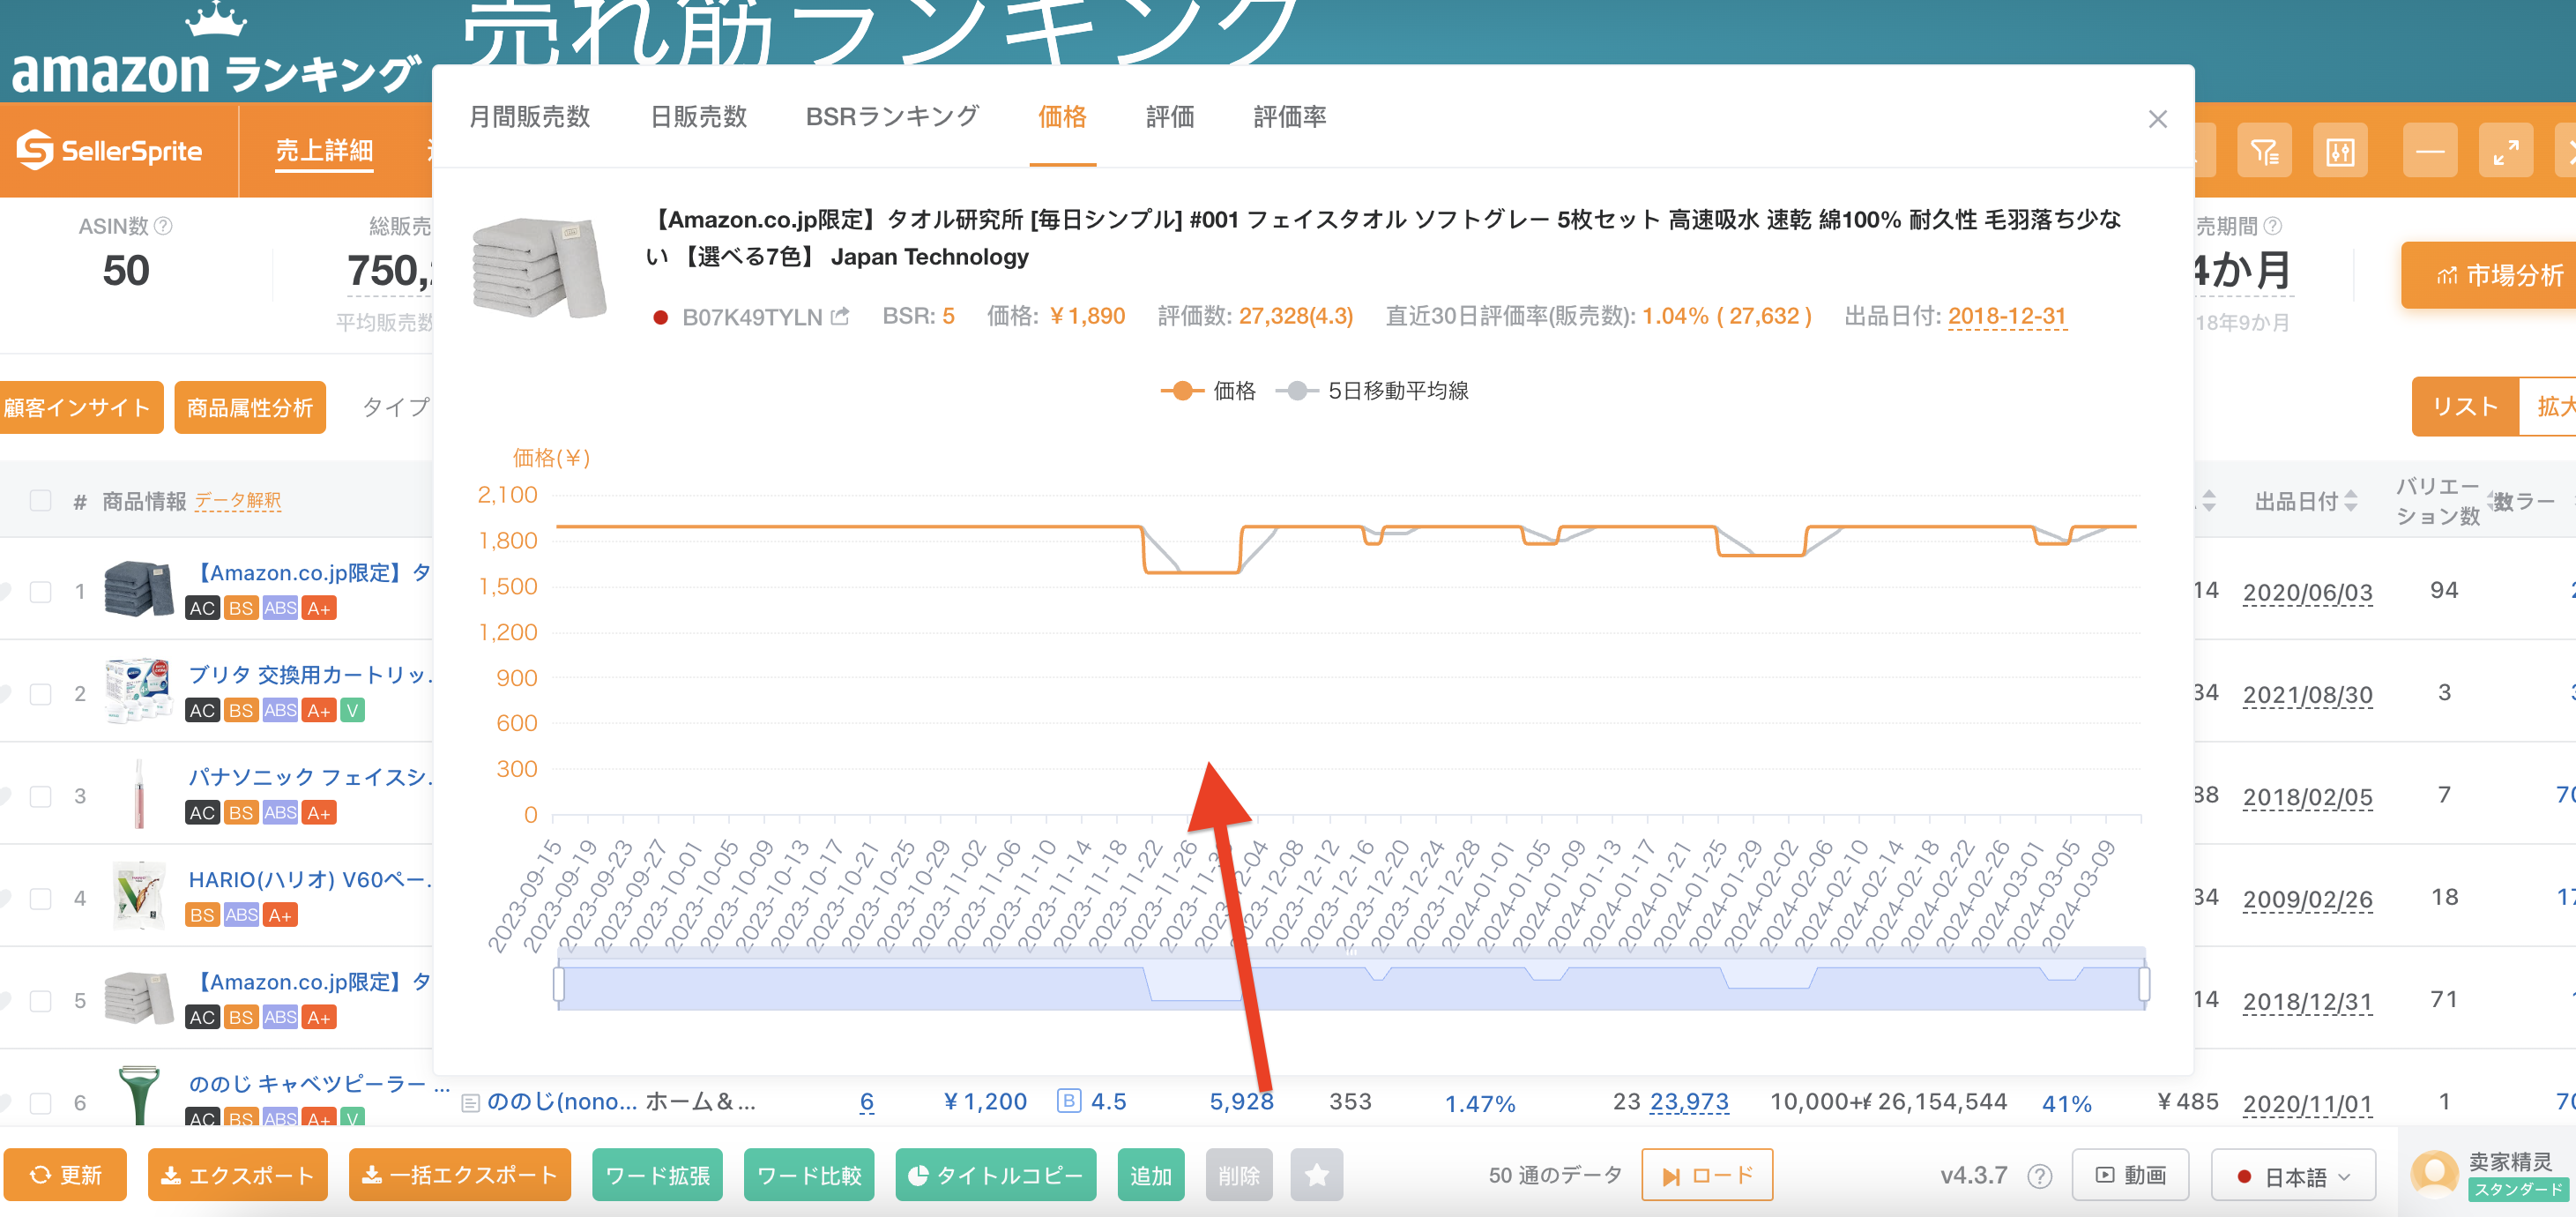
Task: Grab left handle of chart range slider
Action: tap(558, 984)
